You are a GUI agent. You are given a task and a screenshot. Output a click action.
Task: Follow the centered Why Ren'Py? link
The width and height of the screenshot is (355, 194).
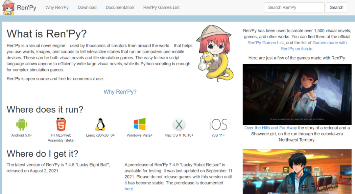(120, 92)
